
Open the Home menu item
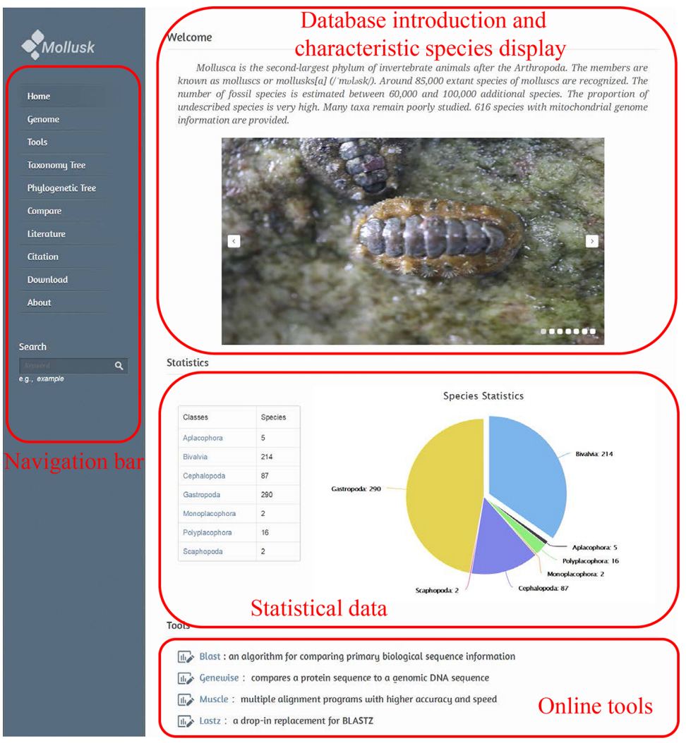[x=38, y=96]
